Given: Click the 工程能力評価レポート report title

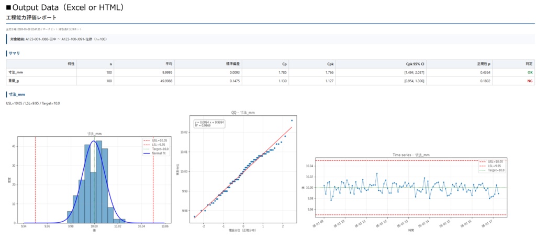Looking at the screenshot, I should pos(31,17).
